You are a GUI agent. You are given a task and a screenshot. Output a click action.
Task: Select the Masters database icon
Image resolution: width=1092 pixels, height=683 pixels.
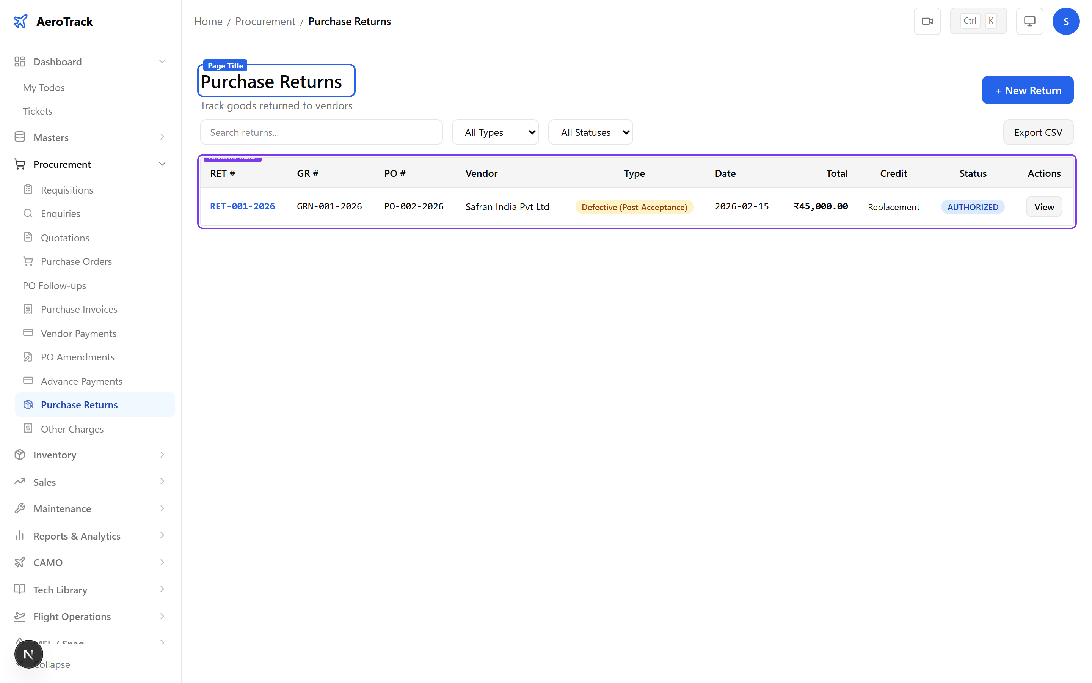[x=20, y=137]
